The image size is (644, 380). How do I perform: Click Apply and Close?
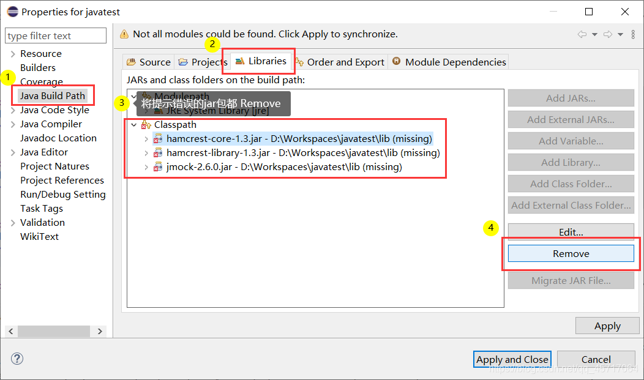512,359
